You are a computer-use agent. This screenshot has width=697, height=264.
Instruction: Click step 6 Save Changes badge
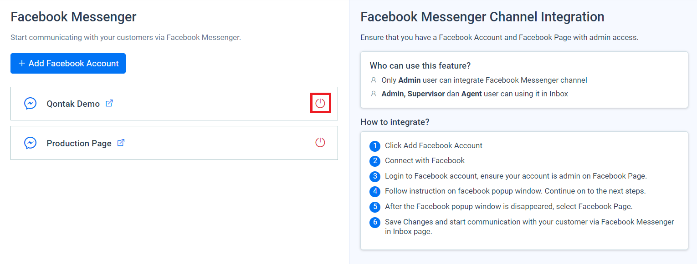point(375,222)
